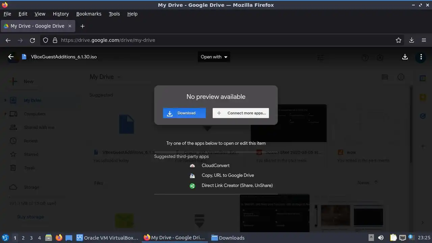
Task: Click the file type icon beside filename
Action: [x=24, y=57]
